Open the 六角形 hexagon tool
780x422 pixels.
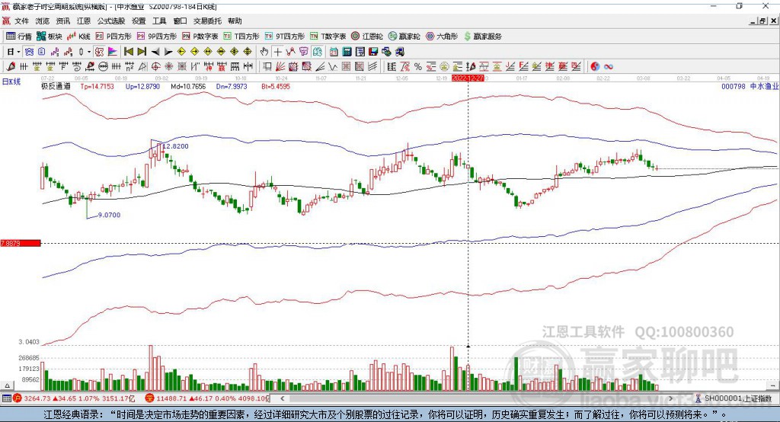click(442, 37)
